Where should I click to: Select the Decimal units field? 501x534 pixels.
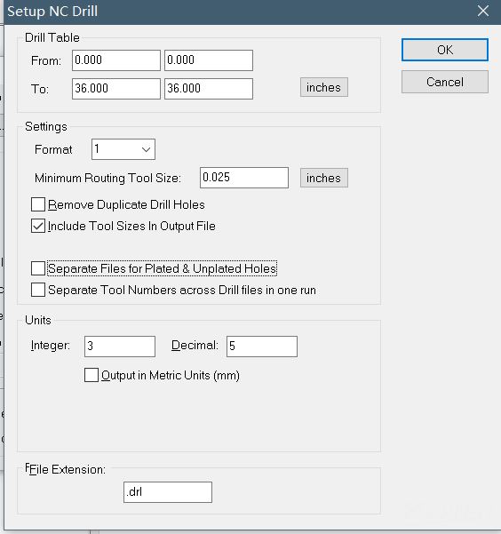coord(262,347)
